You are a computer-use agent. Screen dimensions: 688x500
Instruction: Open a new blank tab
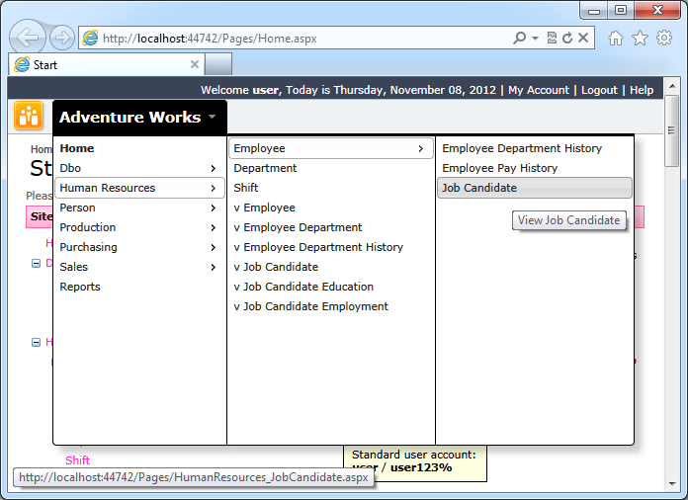point(218,65)
